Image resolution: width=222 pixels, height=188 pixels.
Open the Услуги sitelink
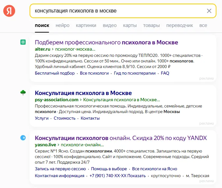point(42,118)
